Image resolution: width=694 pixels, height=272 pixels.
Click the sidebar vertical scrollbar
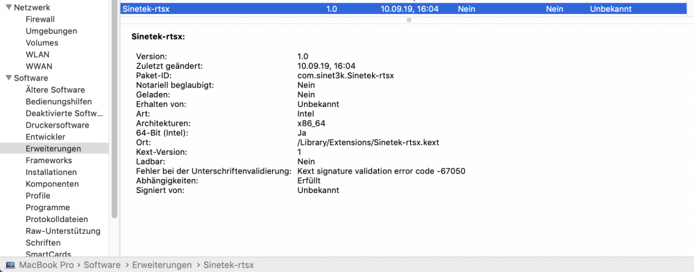115,109
